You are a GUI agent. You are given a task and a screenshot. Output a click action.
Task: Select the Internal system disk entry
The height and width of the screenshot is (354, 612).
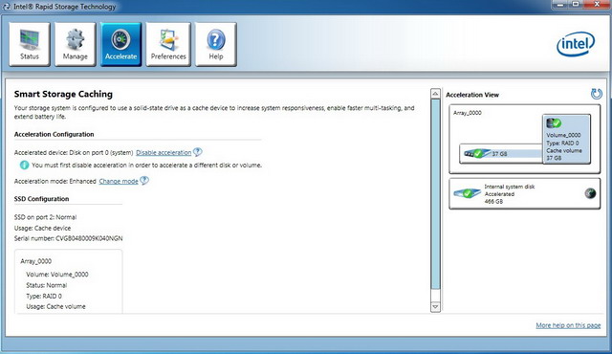[525, 194]
